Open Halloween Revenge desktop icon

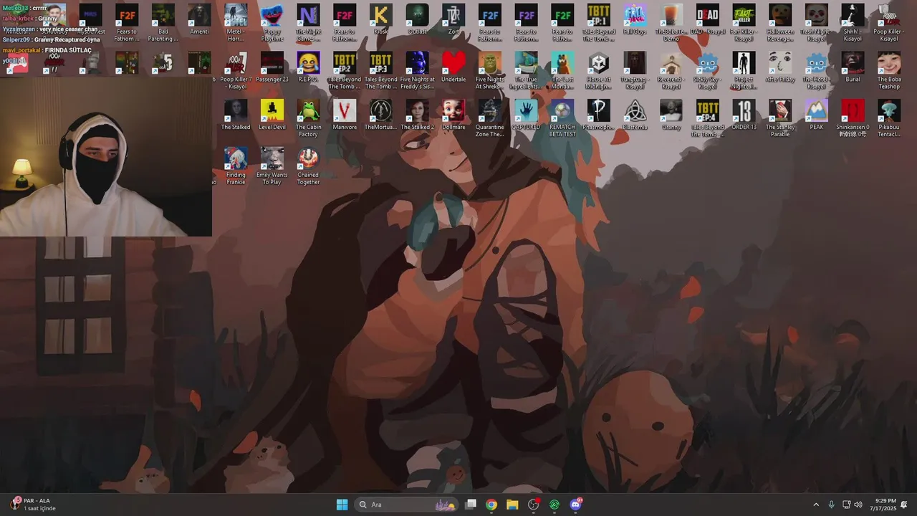(x=780, y=23)
